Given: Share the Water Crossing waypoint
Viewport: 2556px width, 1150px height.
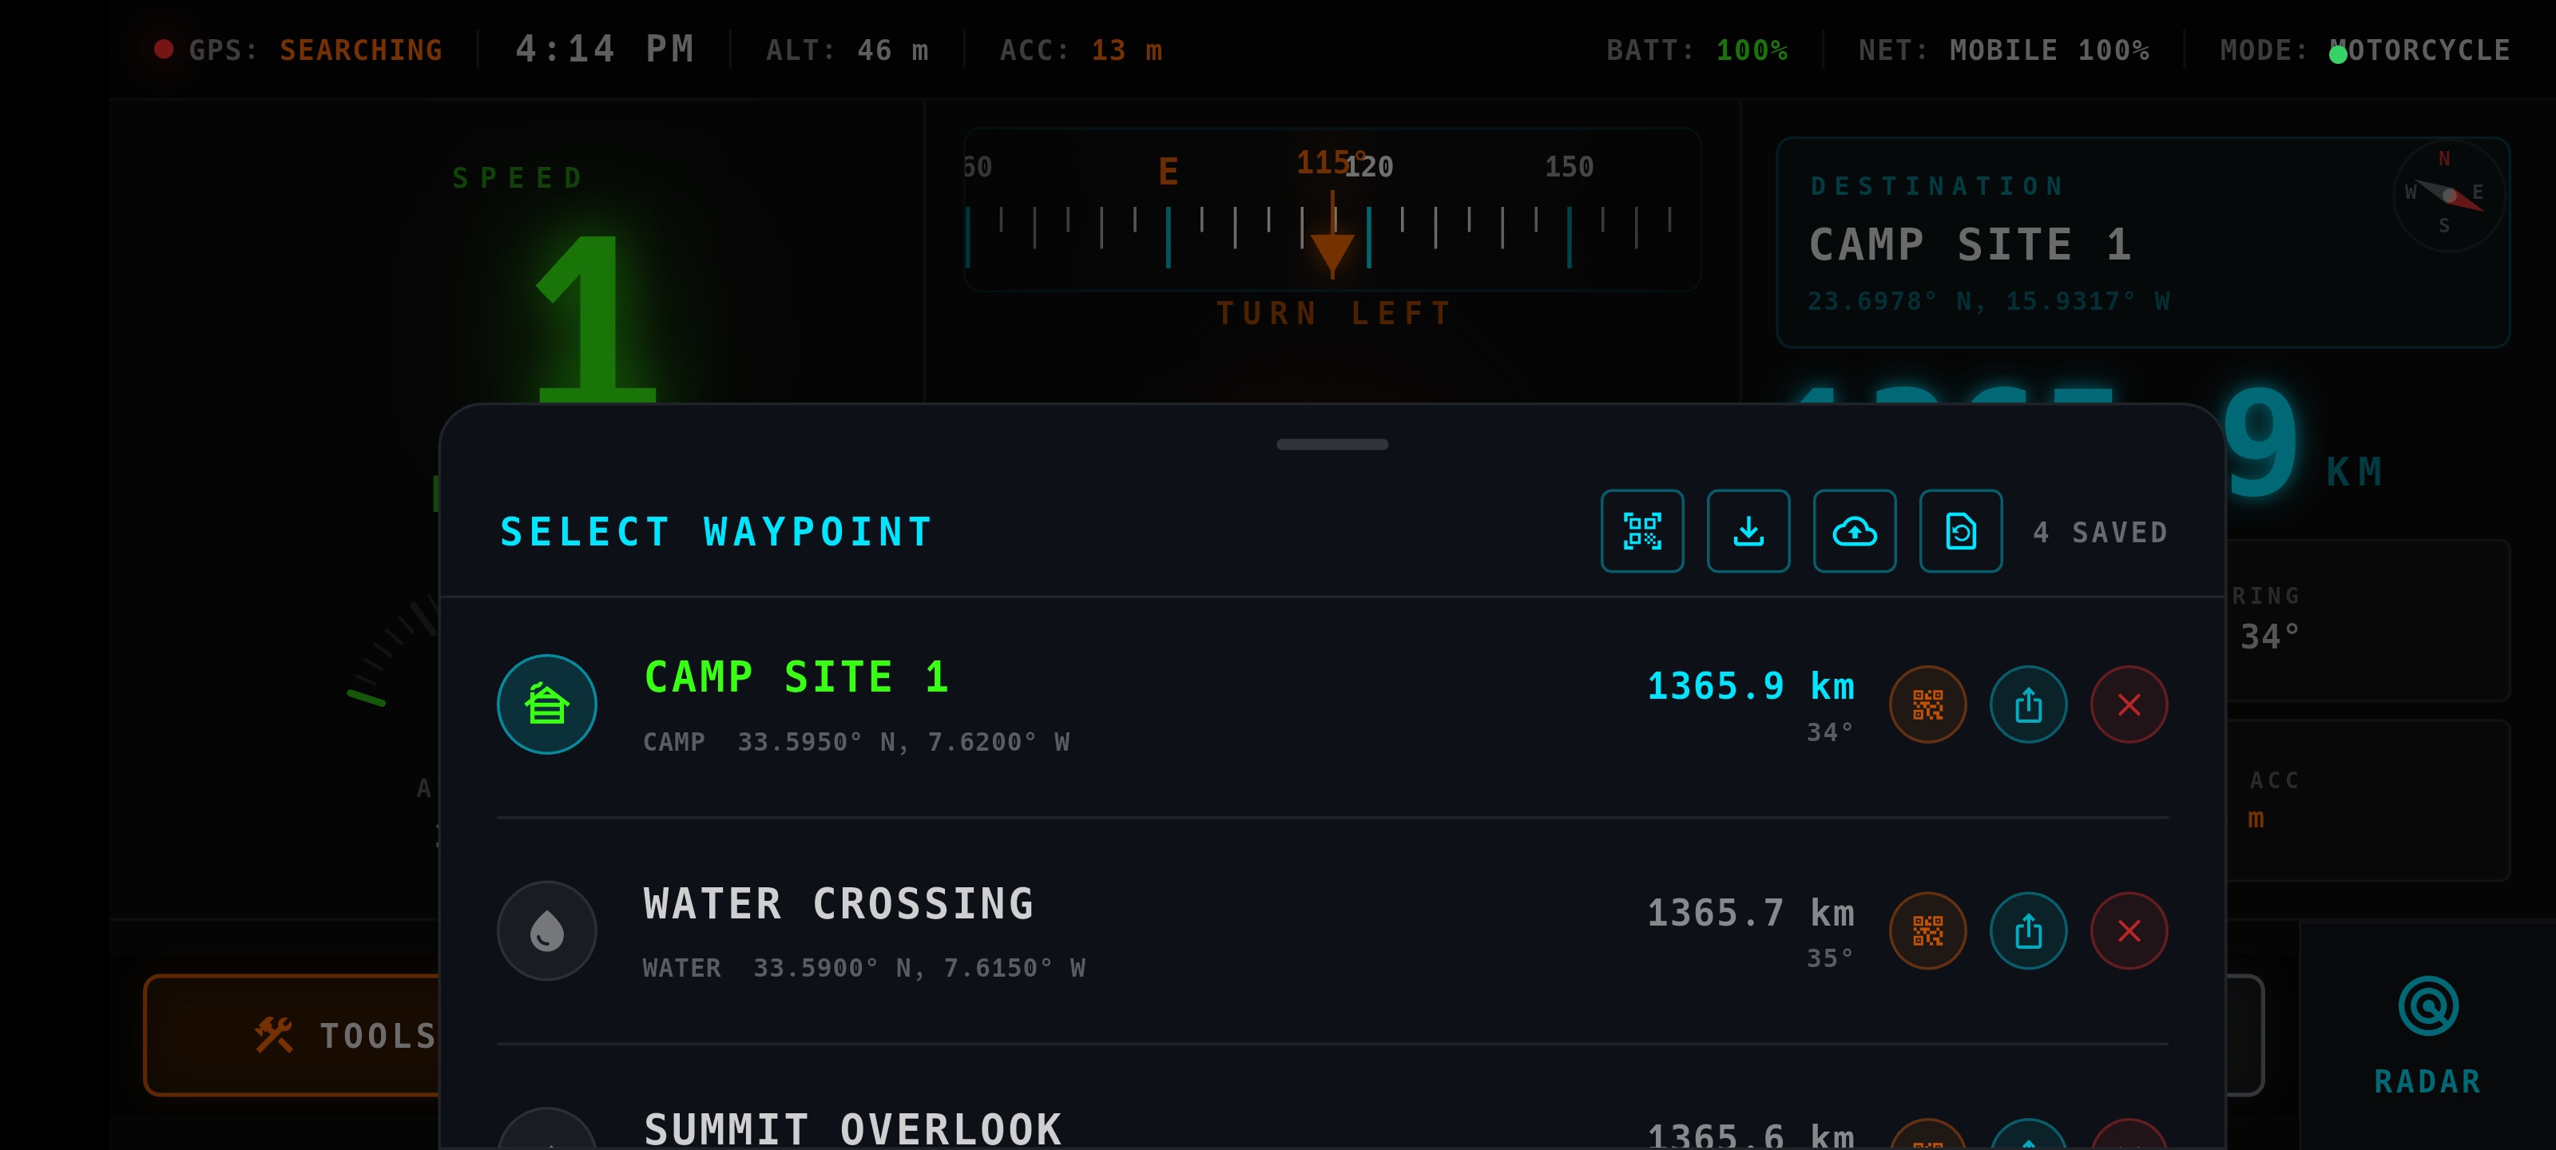Looking at the screenshot, I should click(x=2028, y=930).
